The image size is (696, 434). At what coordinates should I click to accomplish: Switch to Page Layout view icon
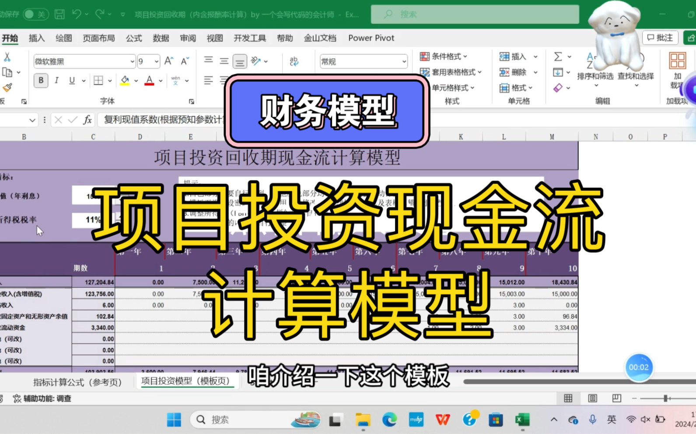coord(592,398)
